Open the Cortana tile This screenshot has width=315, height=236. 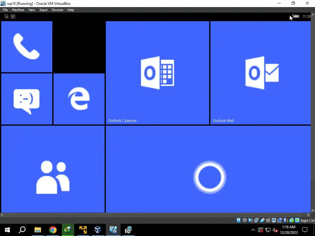coord(208,169)
